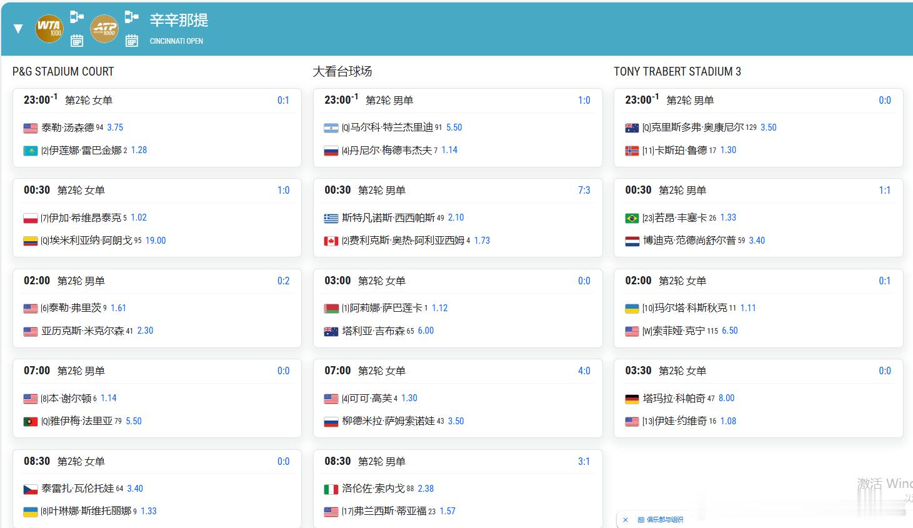Click the CINCINNATI OPEN subtitle
Screen dimensions: 913x528
click(x=176, y=41)
